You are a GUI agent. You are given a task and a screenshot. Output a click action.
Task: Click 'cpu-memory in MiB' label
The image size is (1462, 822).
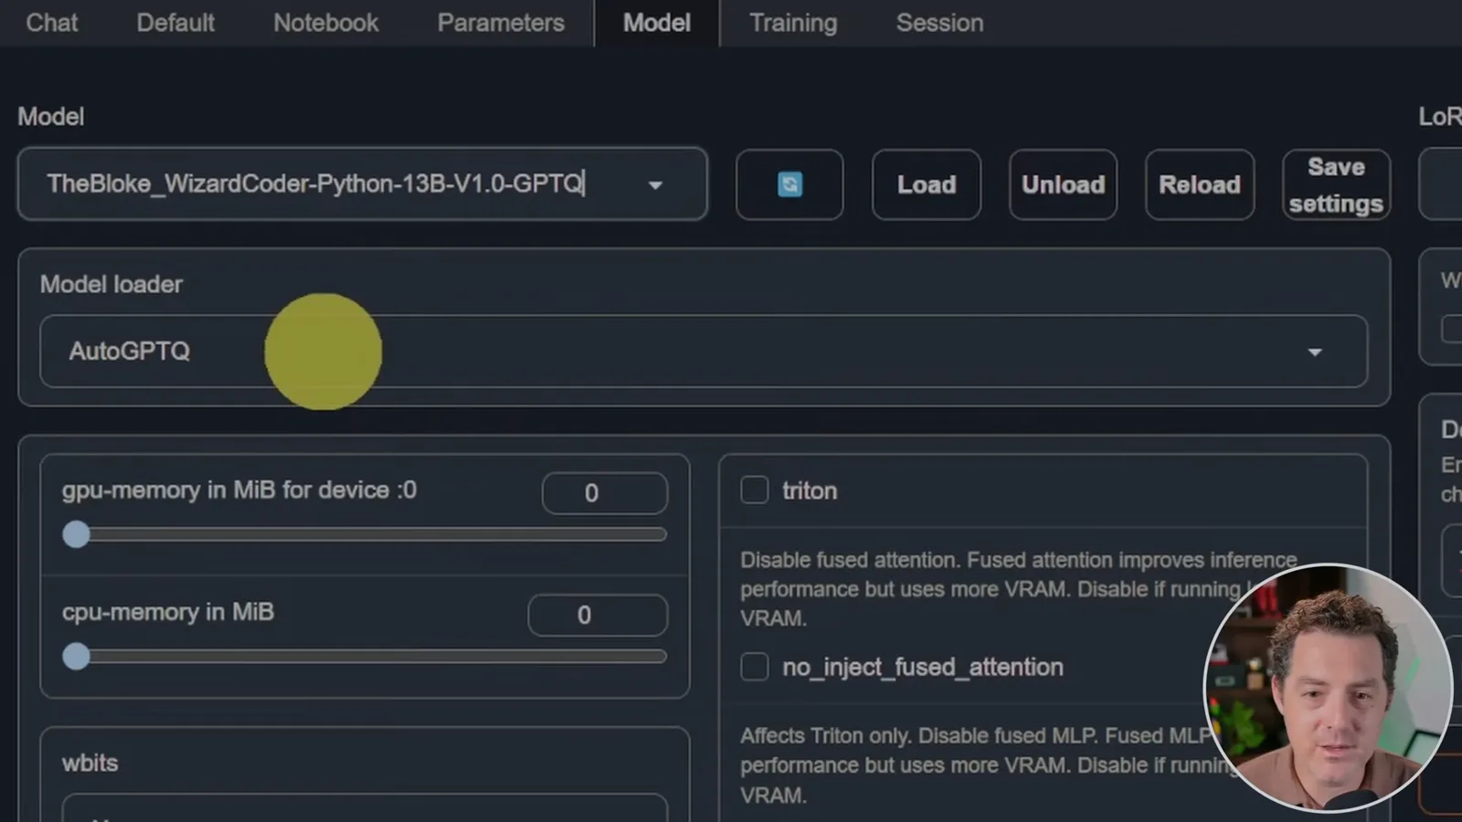[168, 612]
